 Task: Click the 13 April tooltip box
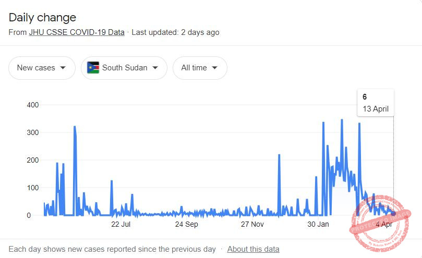click(x=376, y=103)
